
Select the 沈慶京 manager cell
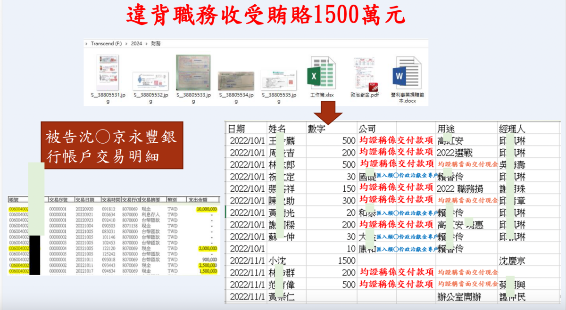[x=512, y=261]
